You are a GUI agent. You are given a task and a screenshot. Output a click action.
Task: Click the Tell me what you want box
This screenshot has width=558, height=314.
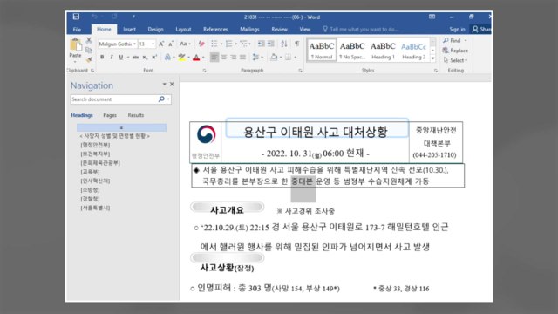[x=360, y=29]
